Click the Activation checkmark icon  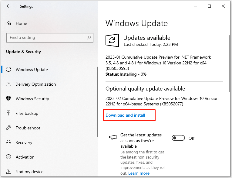tap(9, 157)
